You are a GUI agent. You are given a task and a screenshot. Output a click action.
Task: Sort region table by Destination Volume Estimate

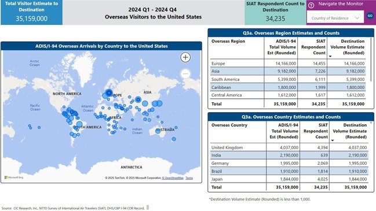[x=330, y=57]
